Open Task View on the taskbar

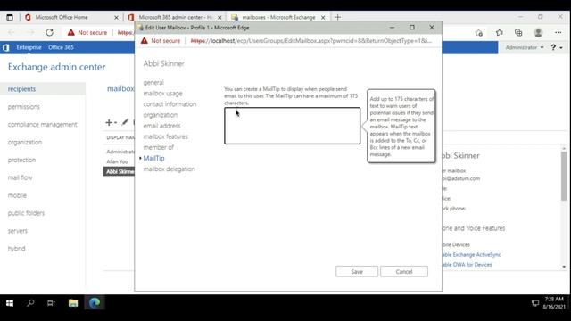tap(52, 303)
